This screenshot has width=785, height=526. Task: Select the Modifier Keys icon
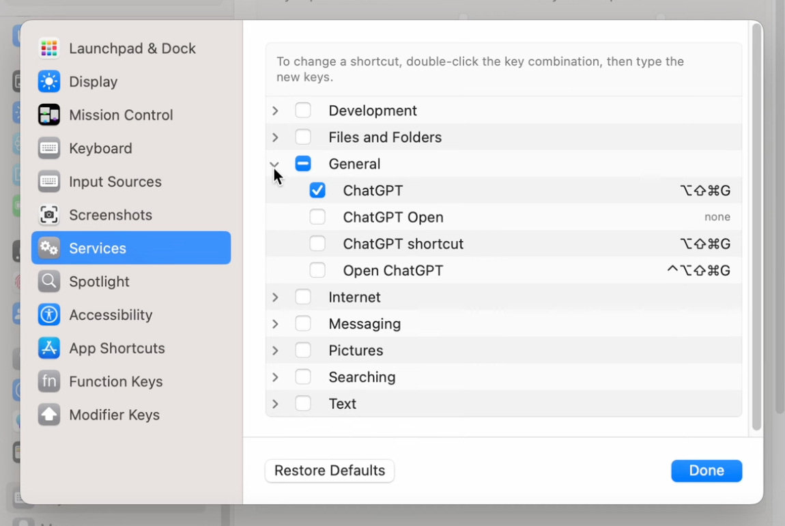[x=48, y=414]
